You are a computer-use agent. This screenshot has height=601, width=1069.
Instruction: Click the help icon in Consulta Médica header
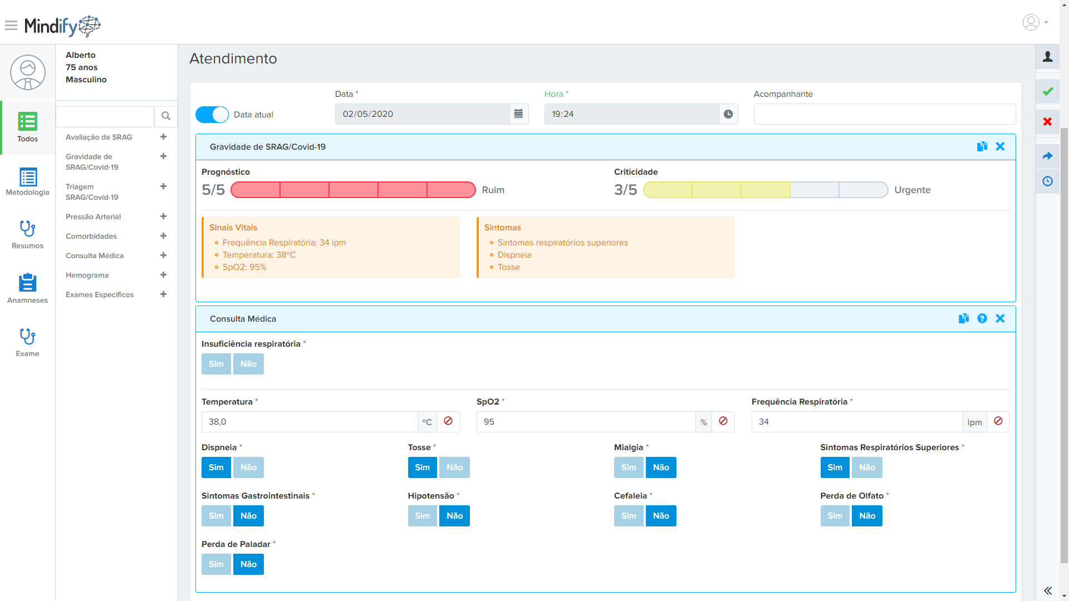(x=982, y=318)
